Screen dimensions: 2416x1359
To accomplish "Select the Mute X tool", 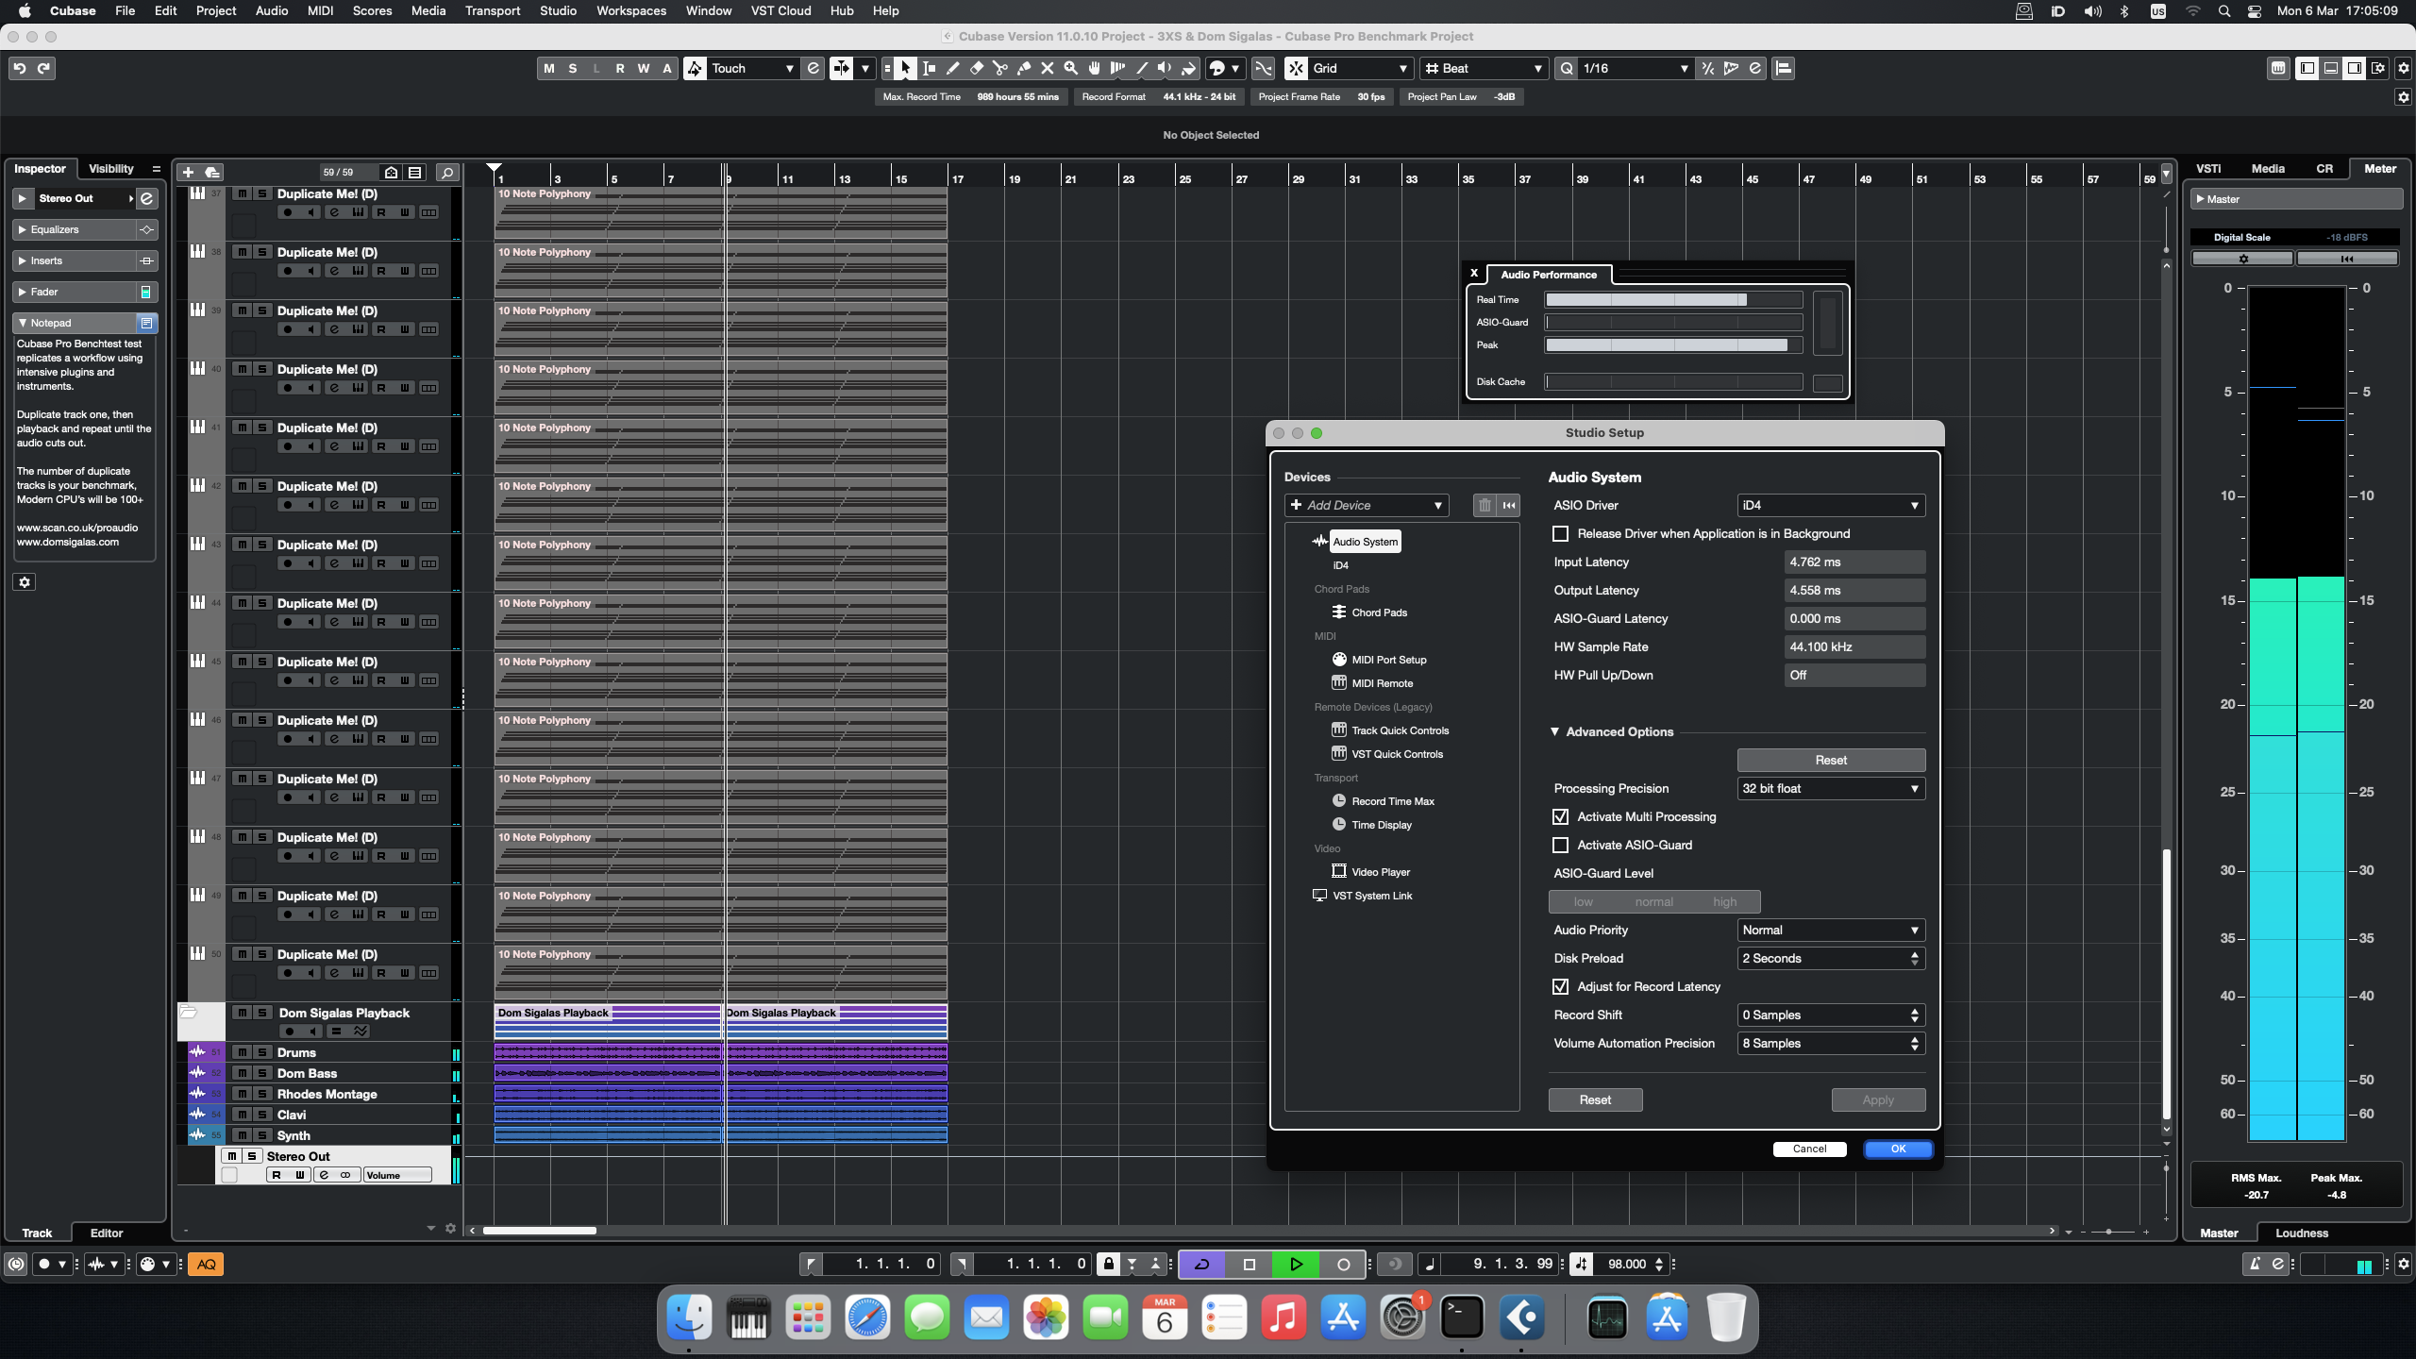I will [1047, 68].
